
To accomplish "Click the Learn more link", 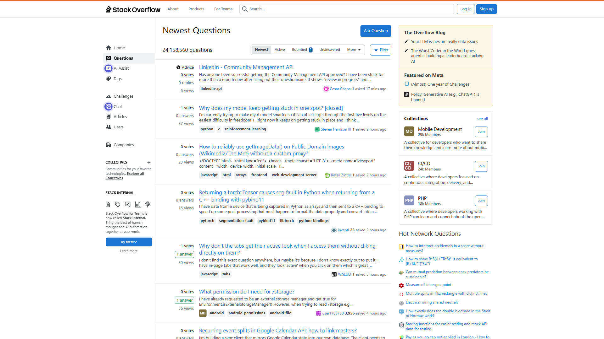I will [x=129, y=251].
